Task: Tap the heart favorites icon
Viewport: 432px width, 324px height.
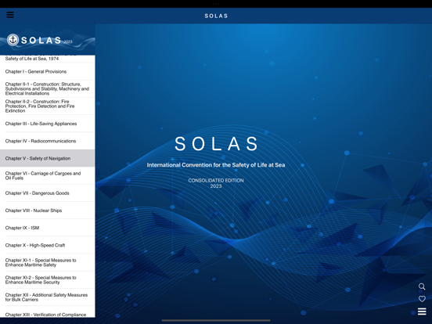Action: [x=422, y=299]
